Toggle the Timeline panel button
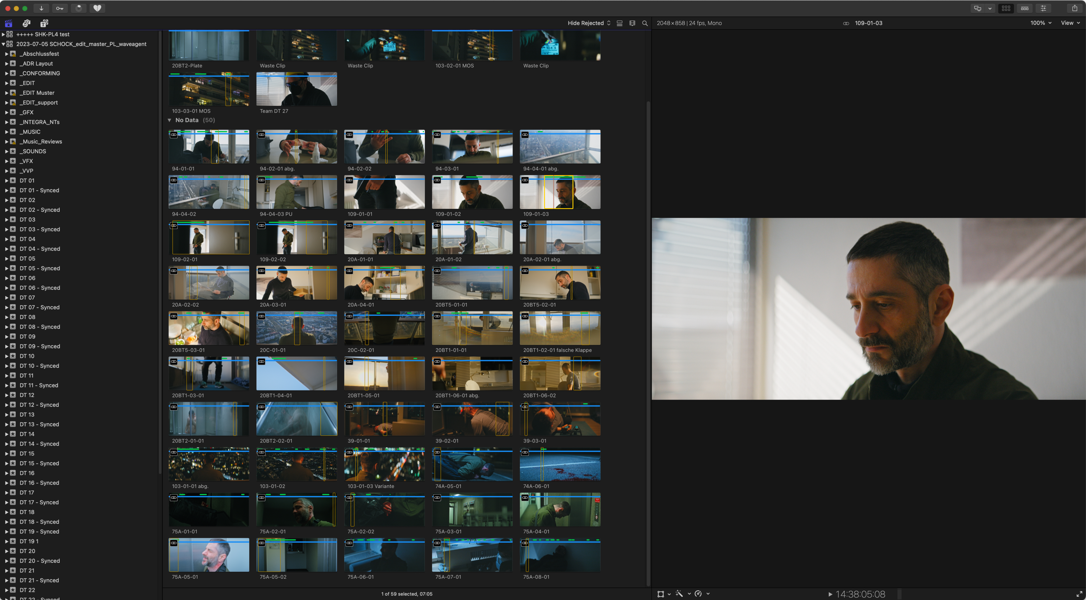 pos(1024,8)
